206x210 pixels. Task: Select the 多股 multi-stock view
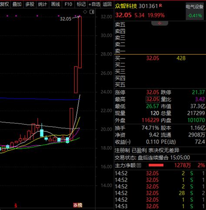tap(30, 4)
